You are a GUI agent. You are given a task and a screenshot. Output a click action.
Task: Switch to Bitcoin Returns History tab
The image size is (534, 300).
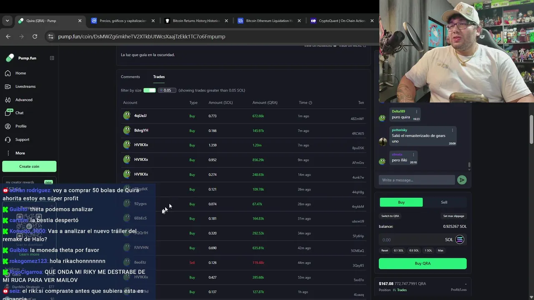click(x=196, y=21)
